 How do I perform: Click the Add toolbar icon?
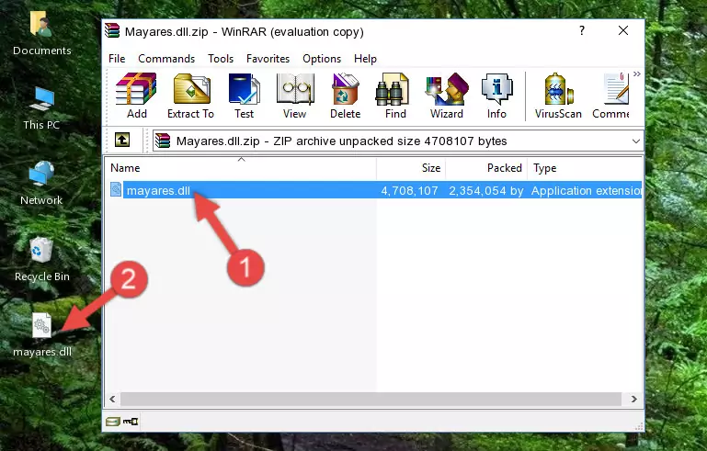pos(136,96)
